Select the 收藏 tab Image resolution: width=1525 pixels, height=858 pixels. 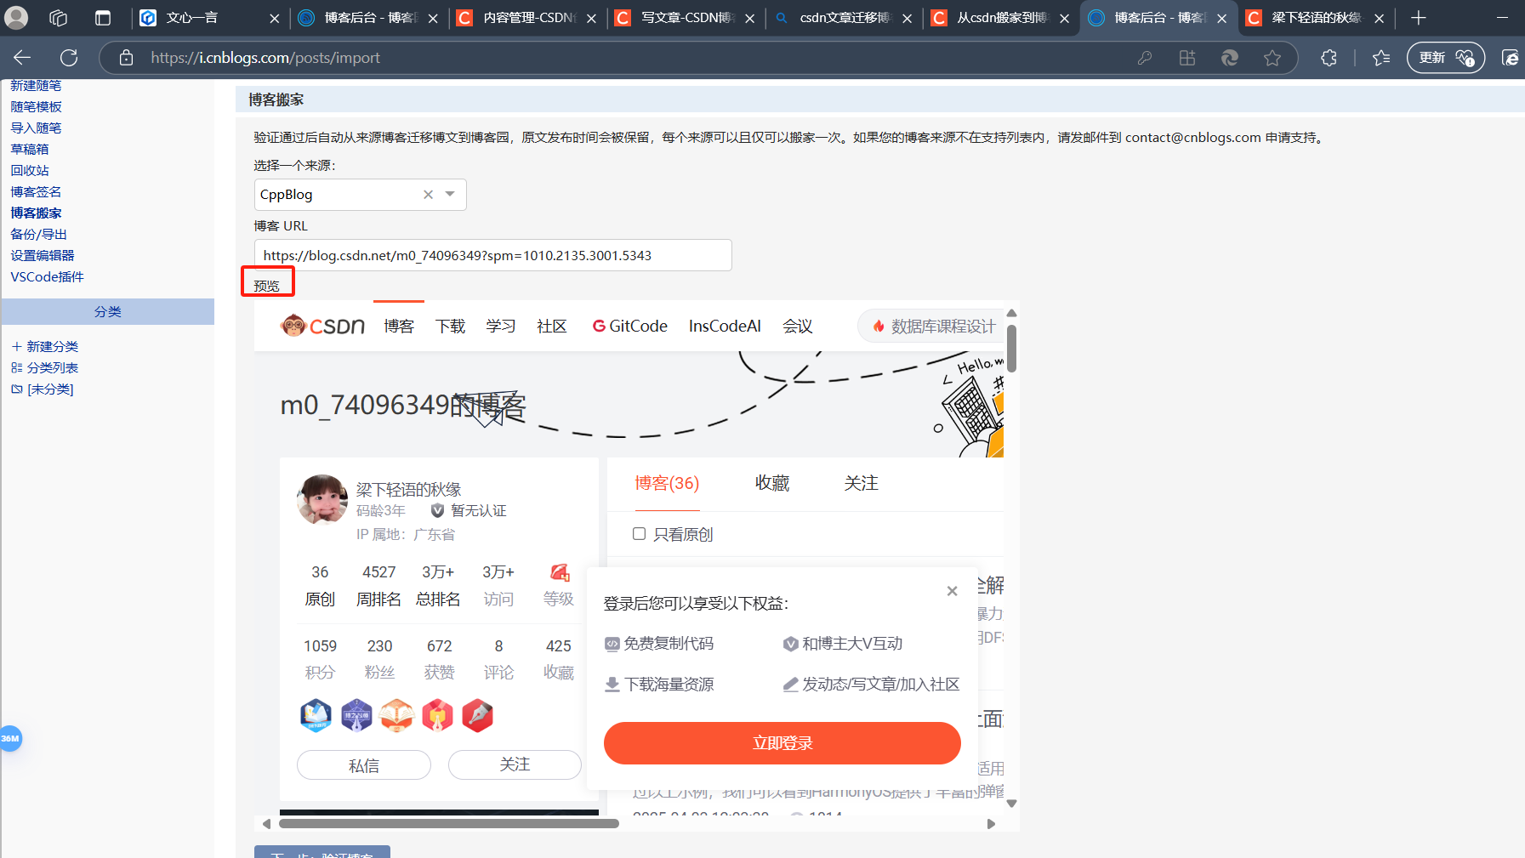tap(772, 483)
